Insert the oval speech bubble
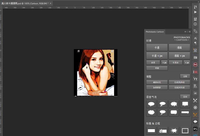Screen dimensions: 200x136 152,104
